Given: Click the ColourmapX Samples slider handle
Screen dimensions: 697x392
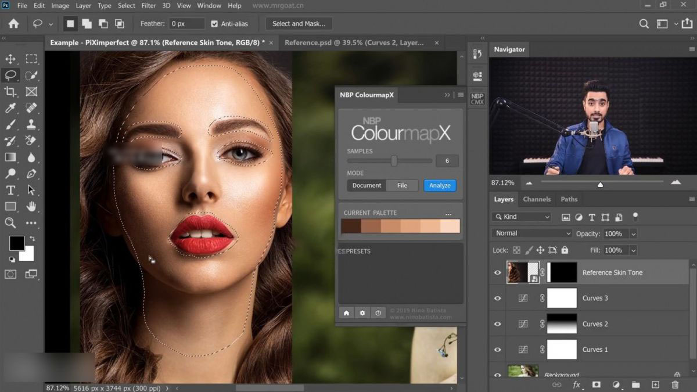Looking at the screenshot, I should coord(394,161).
